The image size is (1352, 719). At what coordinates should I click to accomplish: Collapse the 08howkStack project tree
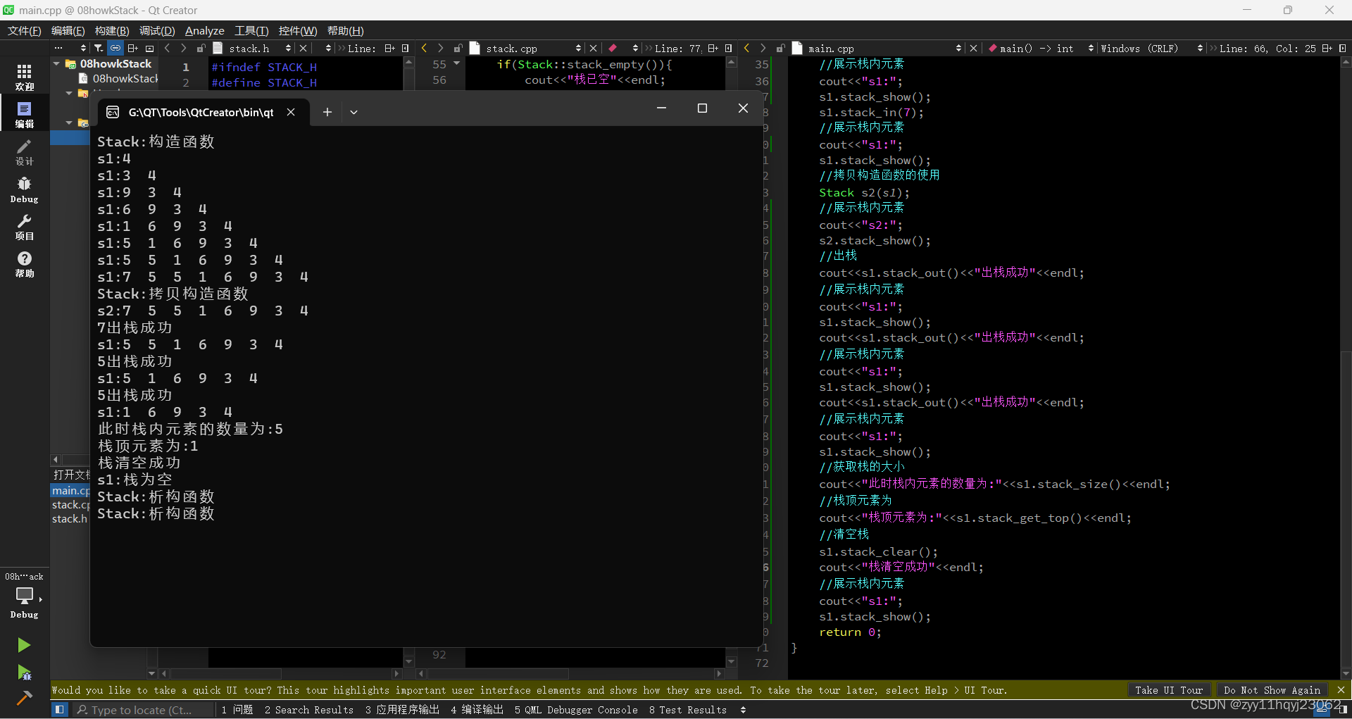point(56,63)
